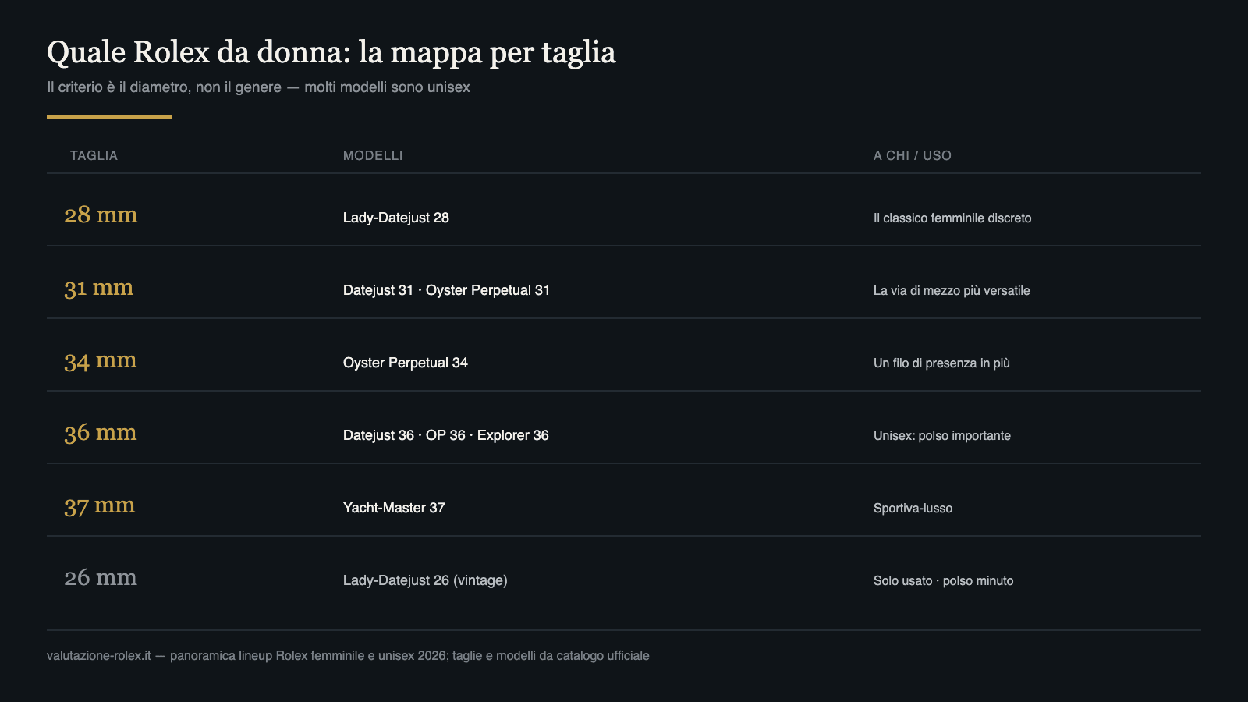
Task: Select Datejust 31 · Oyster Perpetual 31 entry
Action: (x=447, y=290)
